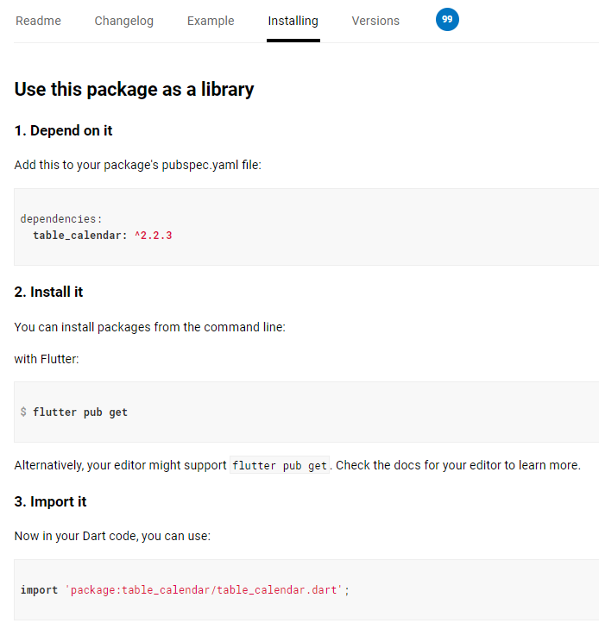Click the '3. Import it' heading
This screenshot has height=642, width=599.
point(50,501)
